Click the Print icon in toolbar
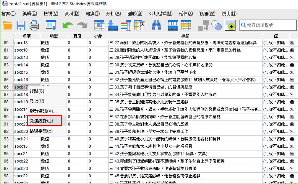This screenshot has height=184, width=298. point(34,25)
